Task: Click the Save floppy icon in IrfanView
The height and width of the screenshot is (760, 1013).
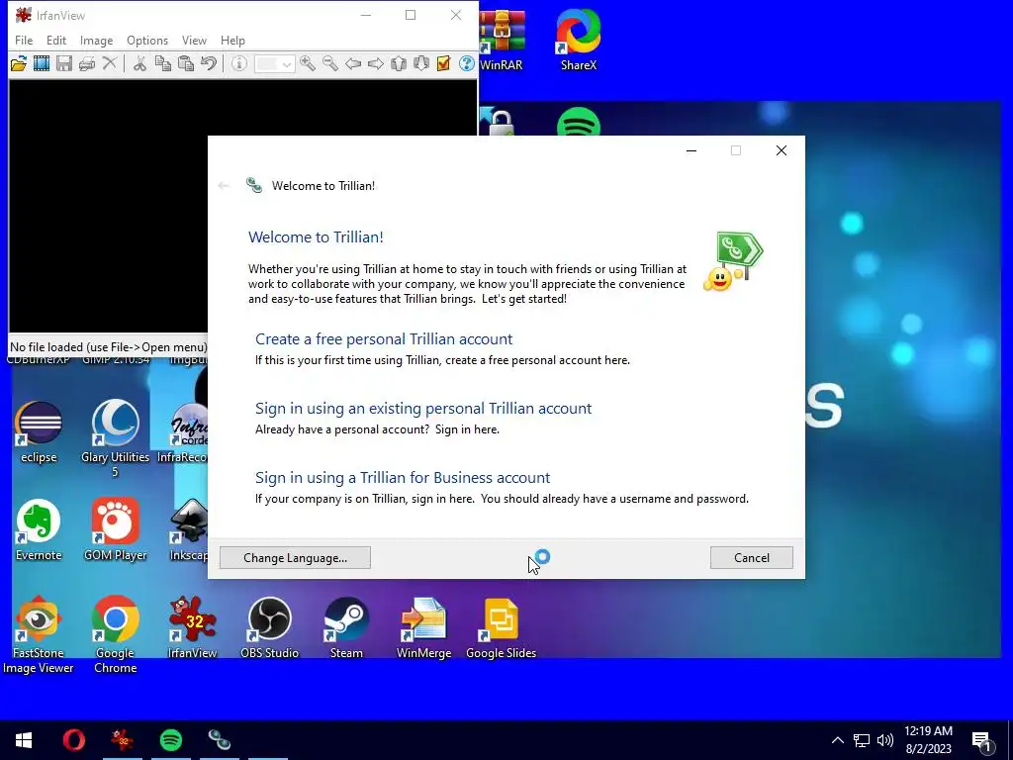Action: [x=64, y=63]
